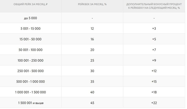Click the "+15" bonus percent cell
The image size is (187, 109).
[154, 81]
